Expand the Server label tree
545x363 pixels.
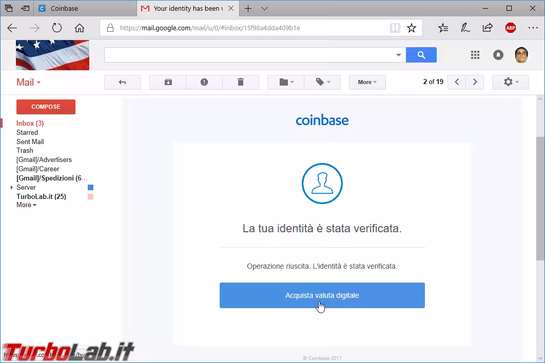(x=11, y=187)
